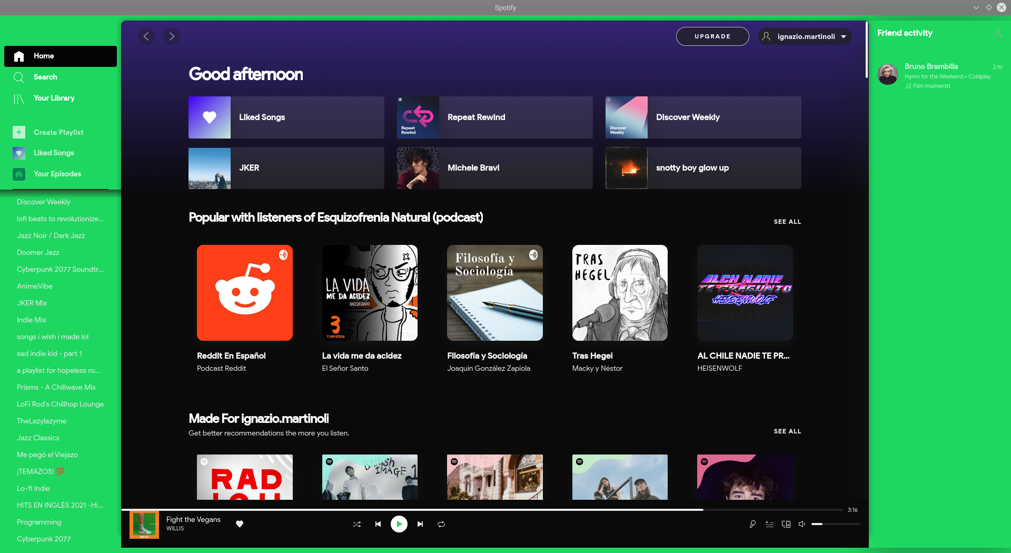This screenshot has height=553, width=1011.
Task: Click the main view vertical scrollbar
Action: point(866,50)
